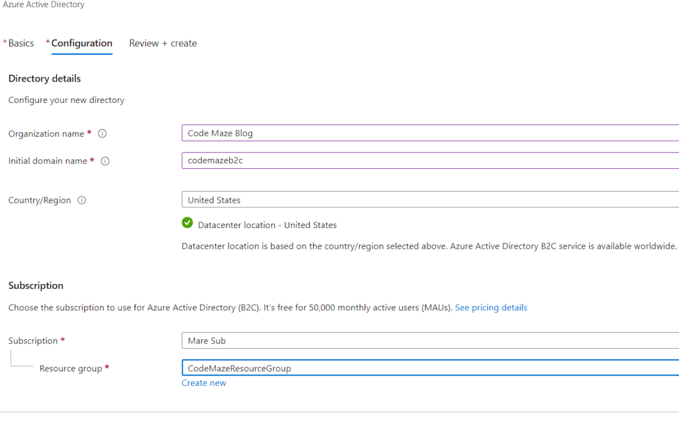679x424 pixels.
Task: Click the Organization name field label
Action: click(x=46, y=134)
